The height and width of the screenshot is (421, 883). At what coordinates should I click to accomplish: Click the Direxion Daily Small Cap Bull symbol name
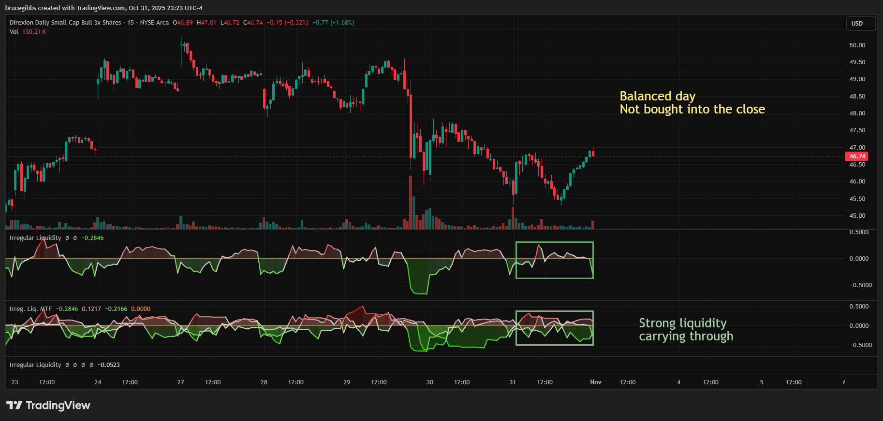coord(65,23)
